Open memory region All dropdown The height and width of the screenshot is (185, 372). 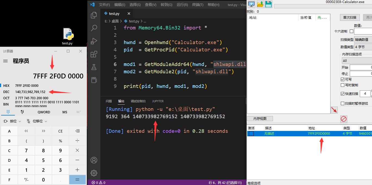click(x=357, y=61)
